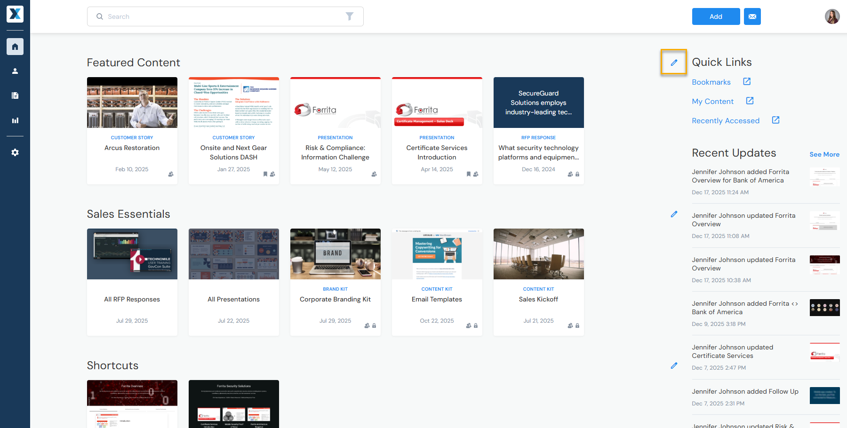The image size is (847, 428).
Task: Open 'Corporate Branding Kit' title text
Action: point(336,299)
